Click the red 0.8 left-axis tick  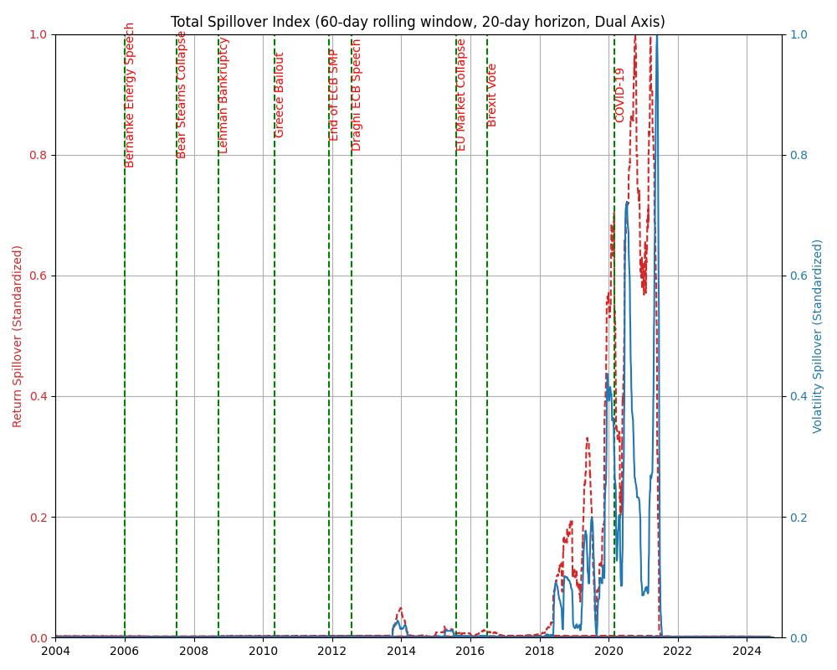click(x=39, y=155)
